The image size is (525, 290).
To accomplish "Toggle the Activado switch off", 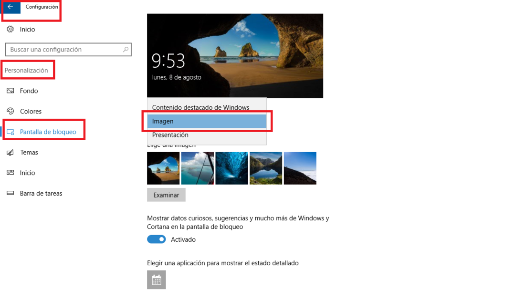I will [157, 239].
